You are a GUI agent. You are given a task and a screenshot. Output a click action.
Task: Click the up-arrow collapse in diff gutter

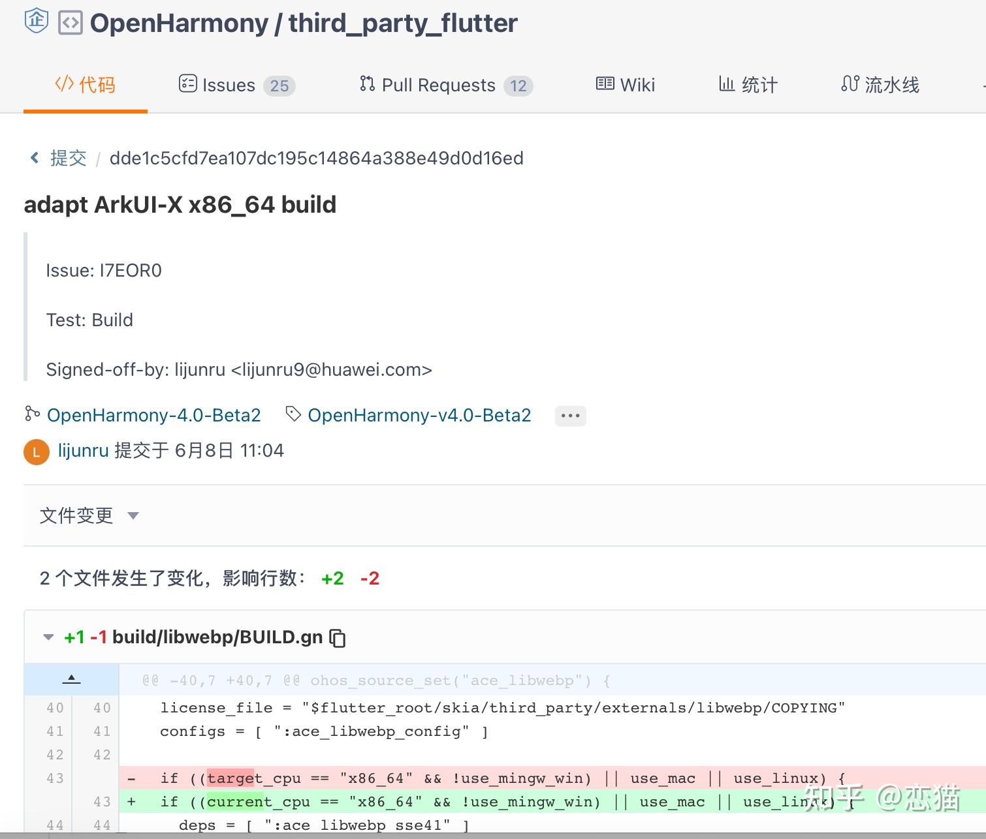tap(72, 679)
